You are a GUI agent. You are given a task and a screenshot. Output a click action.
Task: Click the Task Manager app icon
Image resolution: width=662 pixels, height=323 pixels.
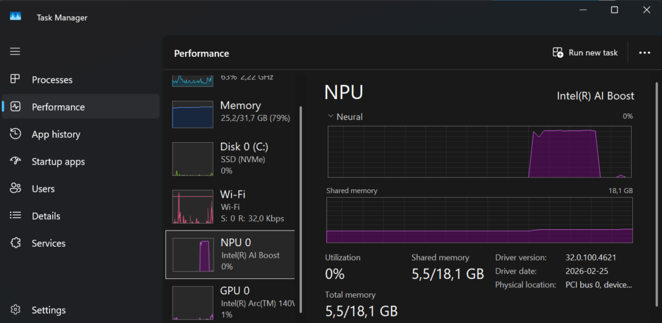(16, 17)
